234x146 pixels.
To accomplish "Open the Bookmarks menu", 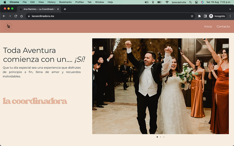I will click(65, 2).
